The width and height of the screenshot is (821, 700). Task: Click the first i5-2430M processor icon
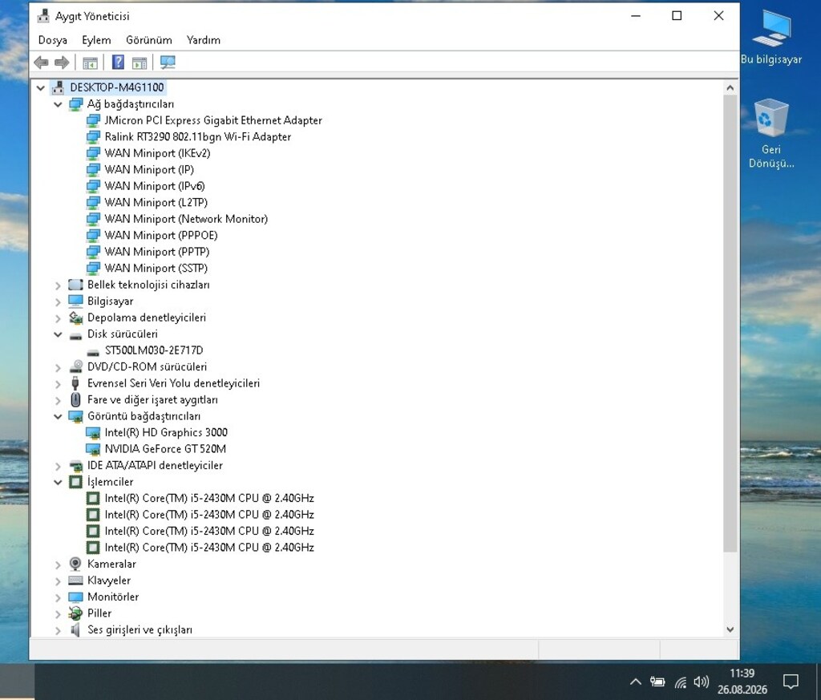(93, 499)
